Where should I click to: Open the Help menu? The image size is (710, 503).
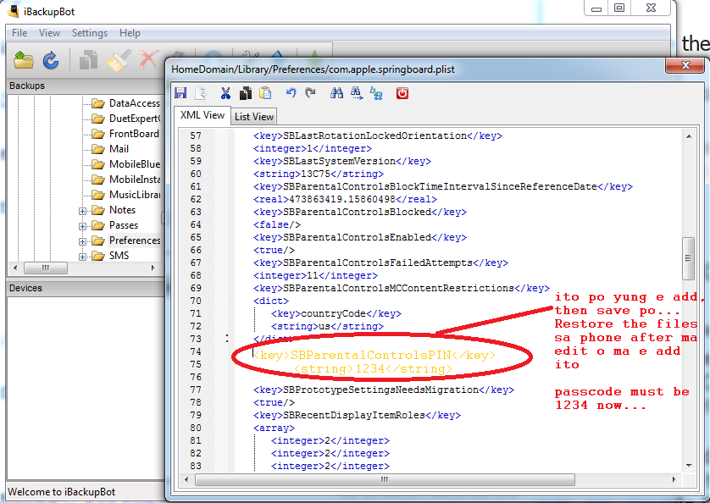pos(130,33)
